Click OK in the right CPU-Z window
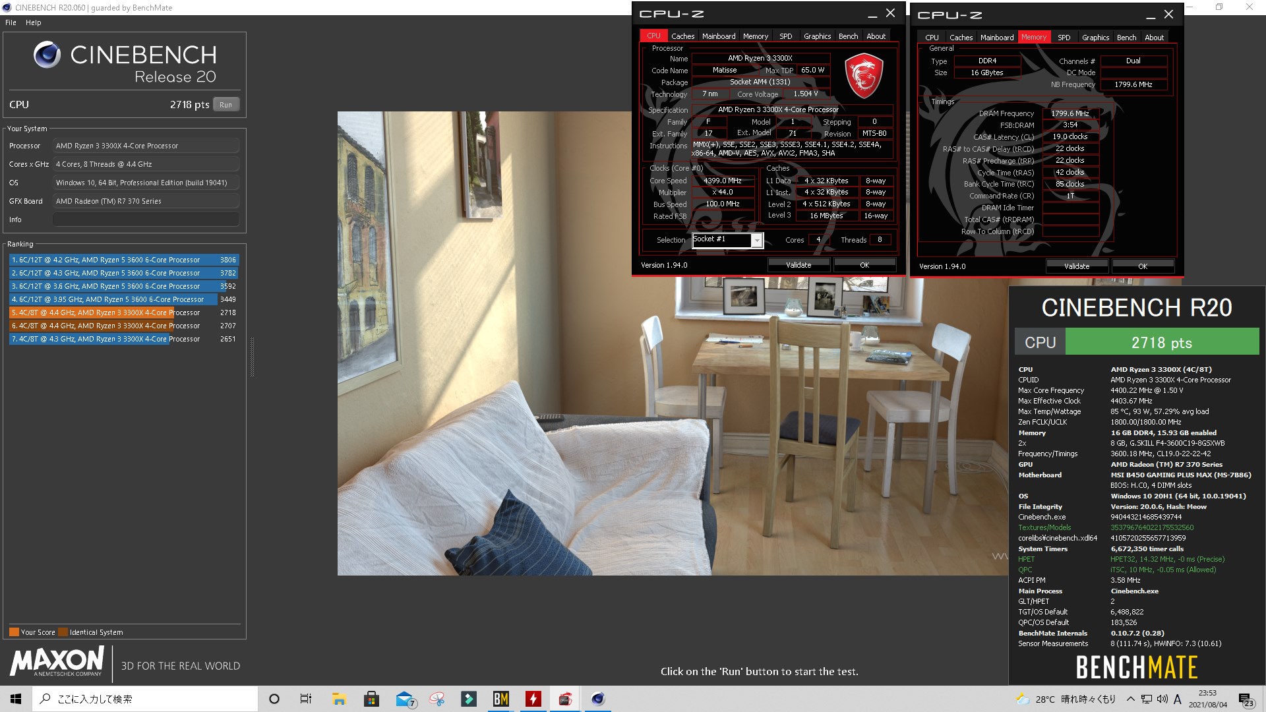This screenshot has height=712, width=1266. point(1143,266)
